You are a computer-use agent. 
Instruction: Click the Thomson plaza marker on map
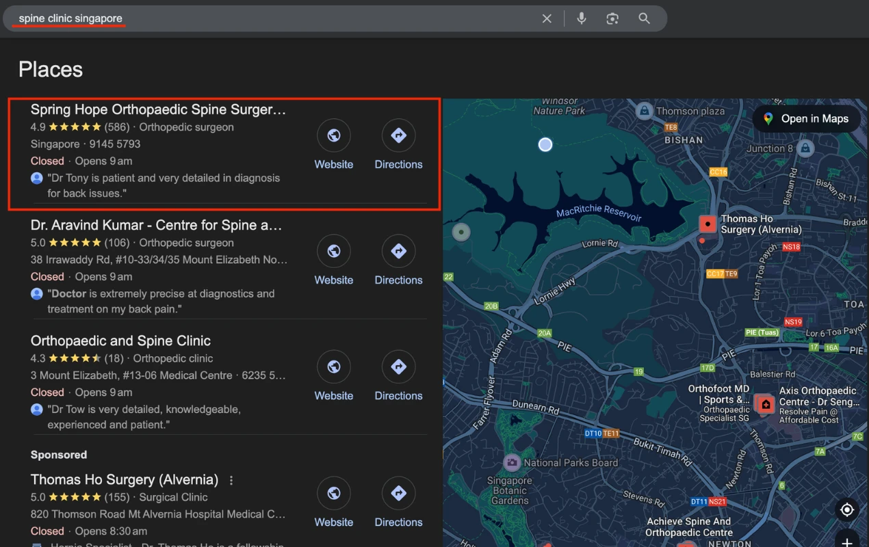tap(643, 110)
